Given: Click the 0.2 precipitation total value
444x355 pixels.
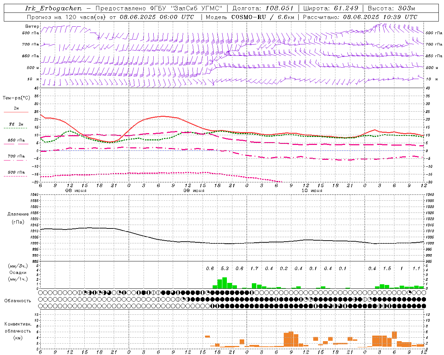Looking at the screenshot, I should [284, 268].
